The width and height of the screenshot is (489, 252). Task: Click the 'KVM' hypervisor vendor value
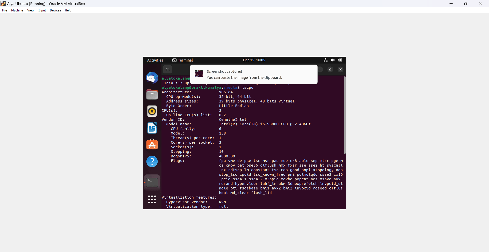coord(222,202)
